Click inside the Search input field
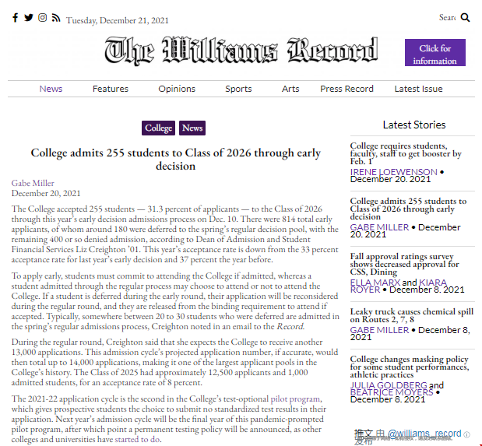This screenshot has width=482, height=446. pyautogui.click(x=447, y=18)
